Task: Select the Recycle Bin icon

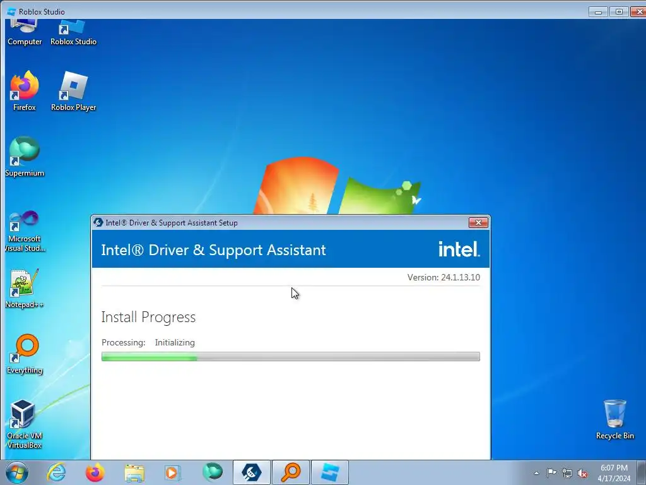Action: pyautogui.click(x=614, y=419)
